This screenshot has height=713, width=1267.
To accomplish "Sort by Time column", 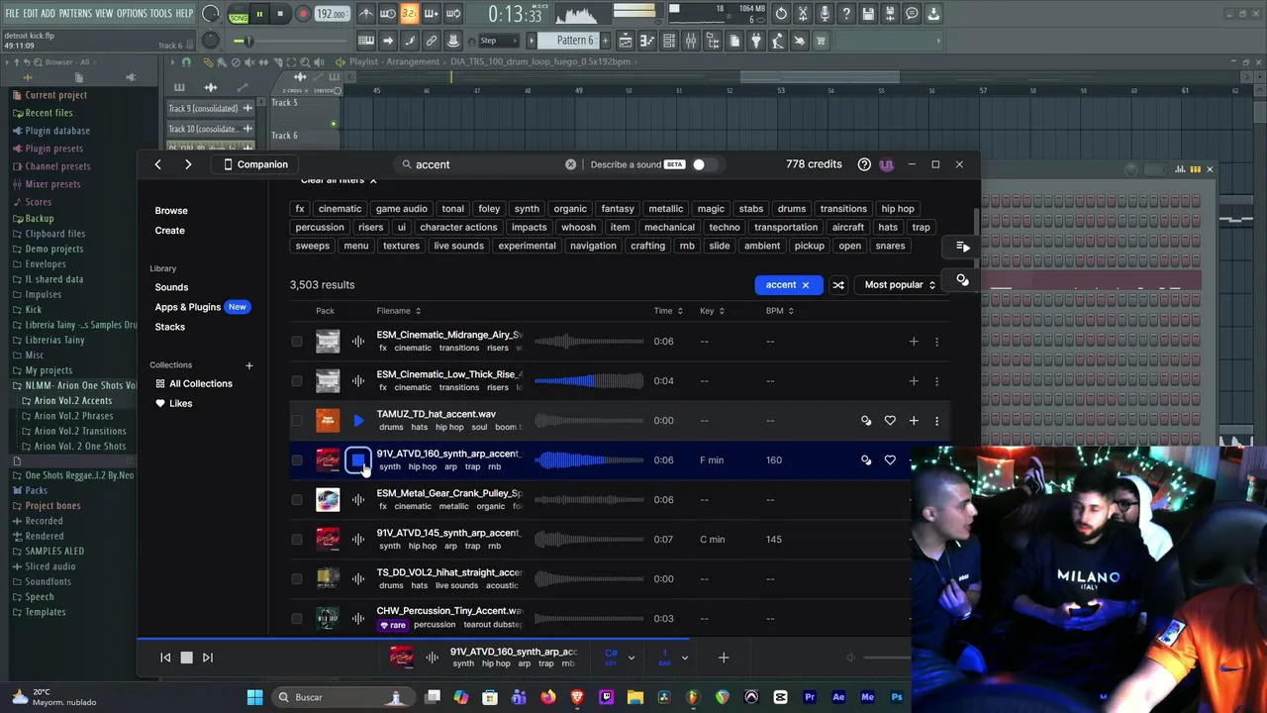I will click(x=668, y=311).
